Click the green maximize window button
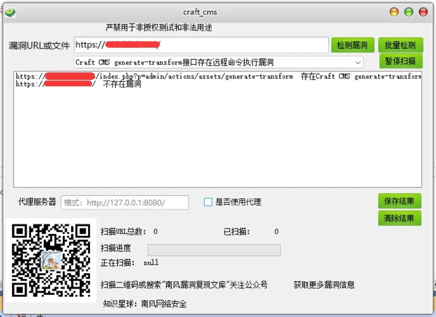 click(409, 12)
